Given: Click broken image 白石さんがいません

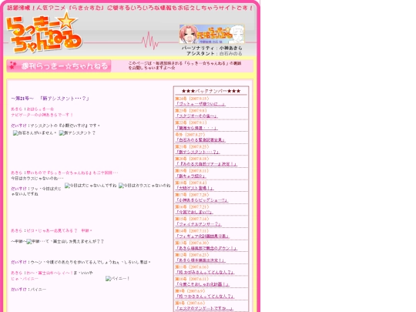Looking at the screenshot, I should [35, 133].
